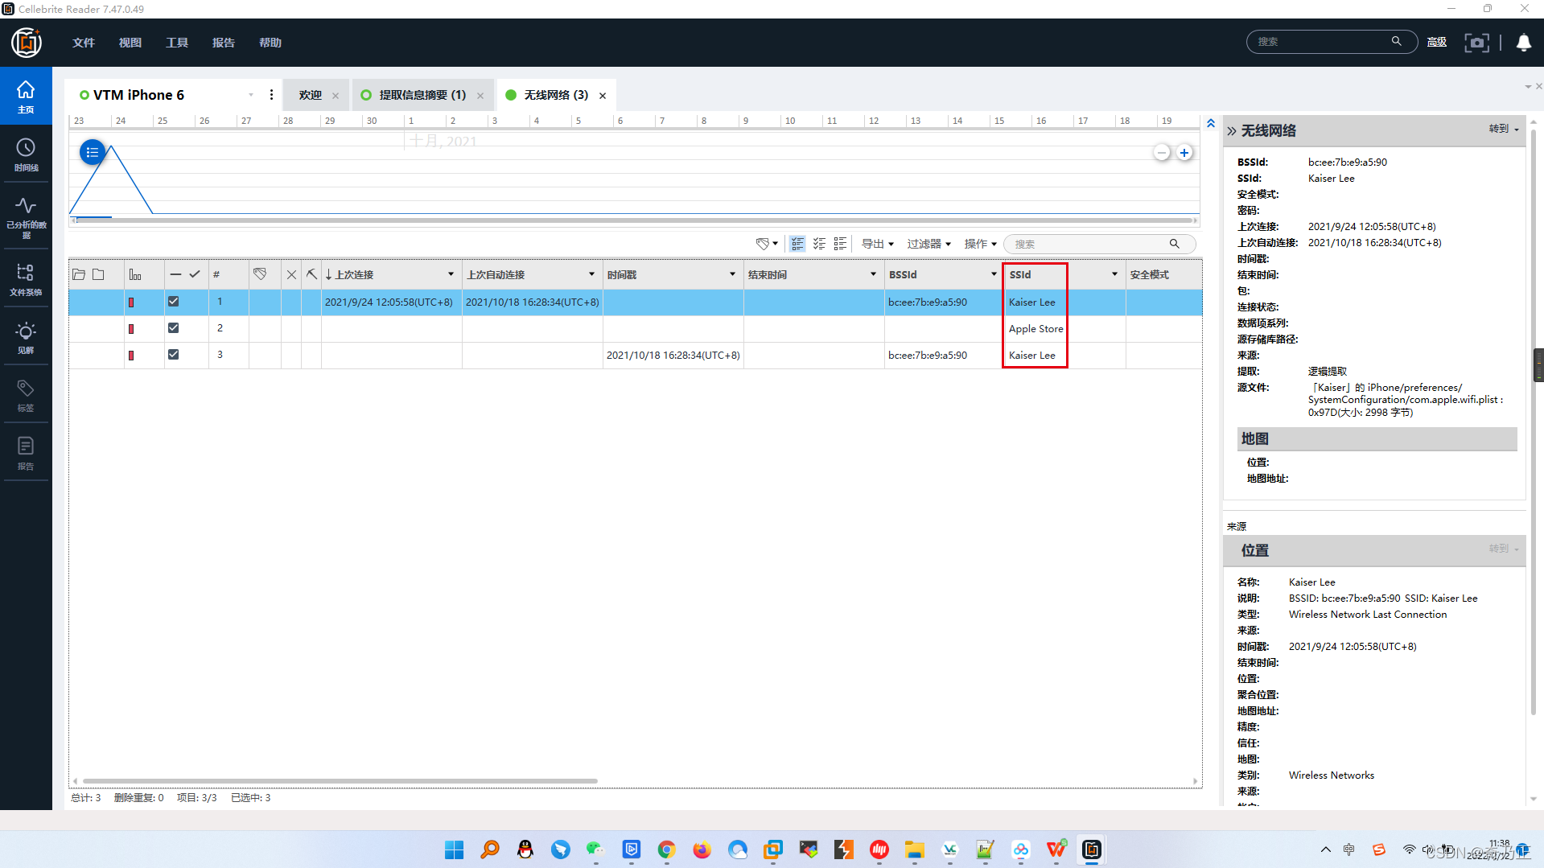
Task: Sort by the 结束时间 column header
Action: 768,274
